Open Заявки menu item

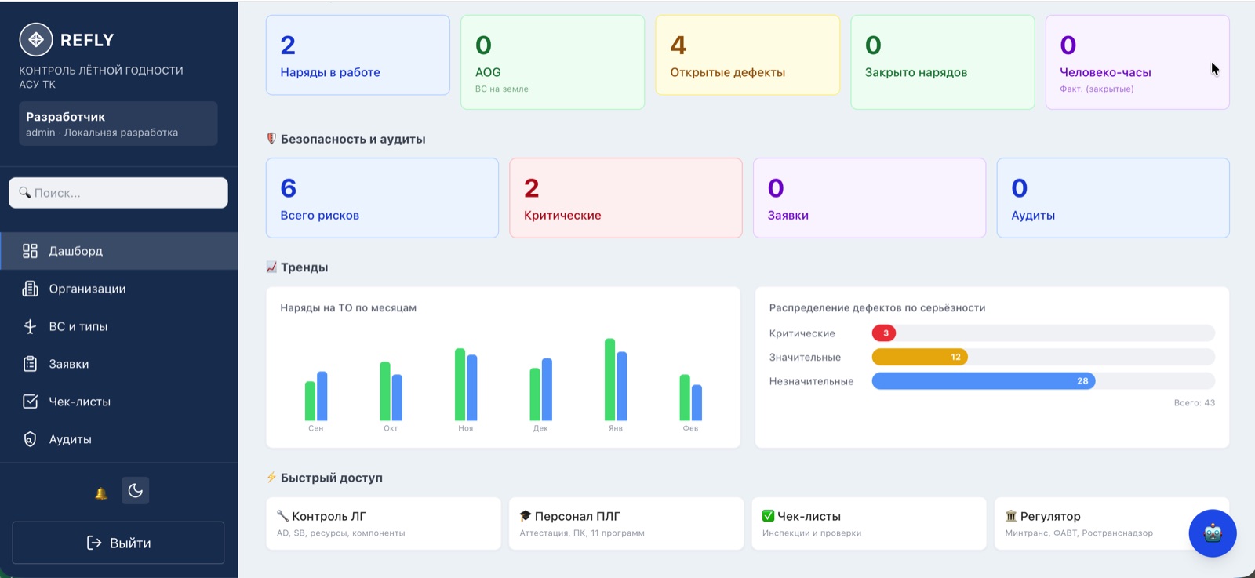point(119,364)
